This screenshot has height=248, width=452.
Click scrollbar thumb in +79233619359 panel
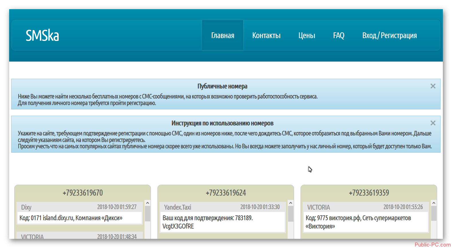click(x=434, y=214)
